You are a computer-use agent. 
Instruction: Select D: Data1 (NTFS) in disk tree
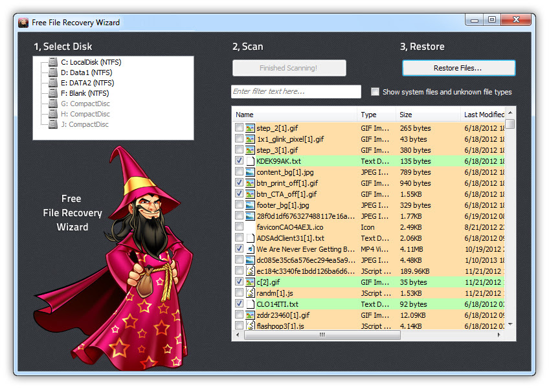(x=91, y=72)
